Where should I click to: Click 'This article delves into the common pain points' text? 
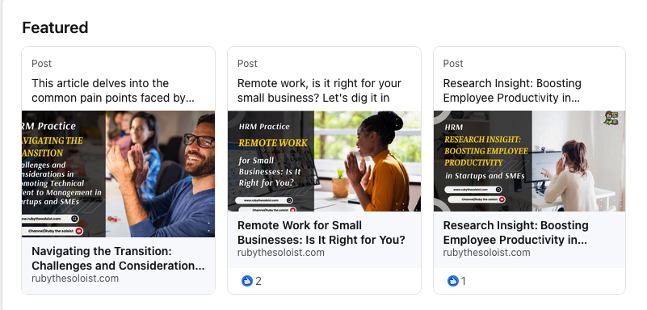(113, 90)
